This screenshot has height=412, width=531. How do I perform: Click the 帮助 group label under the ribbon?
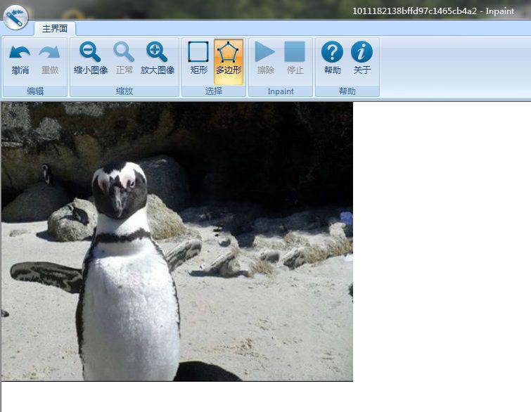[347, 91]
